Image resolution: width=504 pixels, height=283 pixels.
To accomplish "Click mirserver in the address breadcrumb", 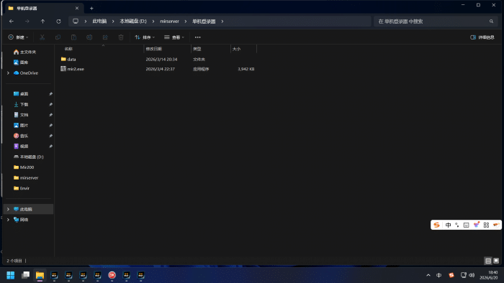I will (169, 21).
